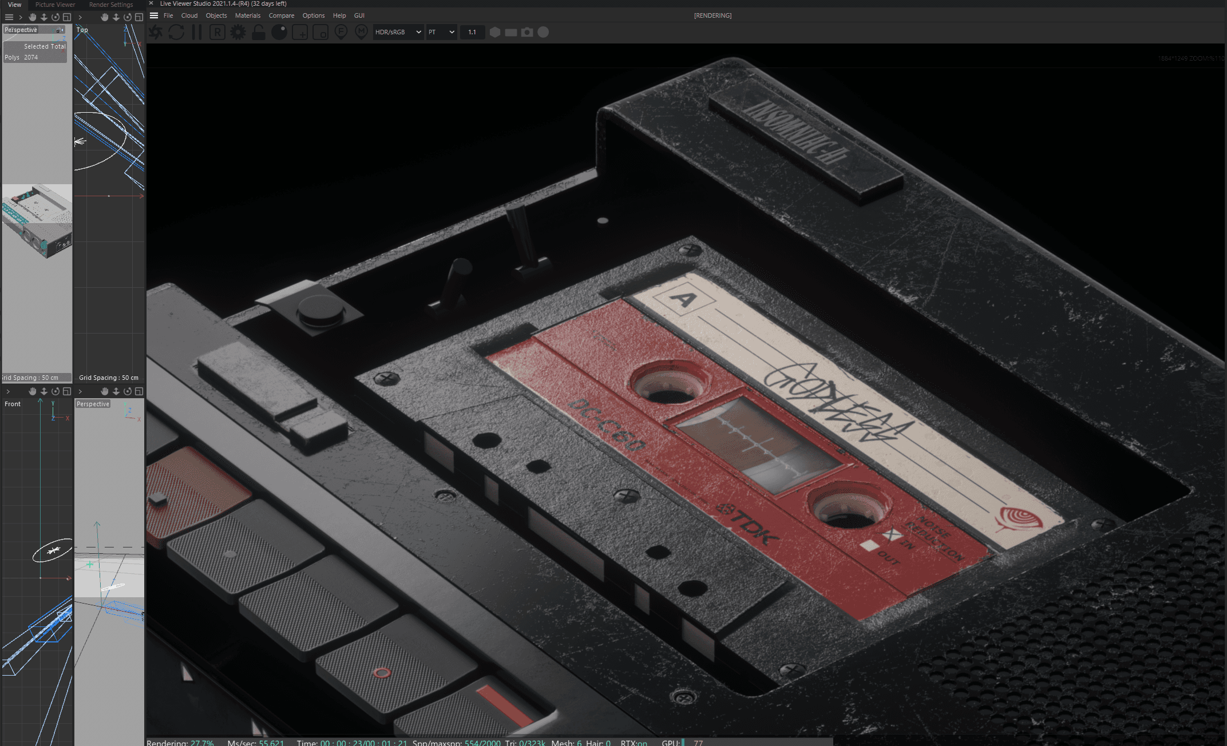Click the camera snapshot icon in toolbar
Viewport: 1227px width, 746px height.
pyautogui.click(x=527, y=32)
